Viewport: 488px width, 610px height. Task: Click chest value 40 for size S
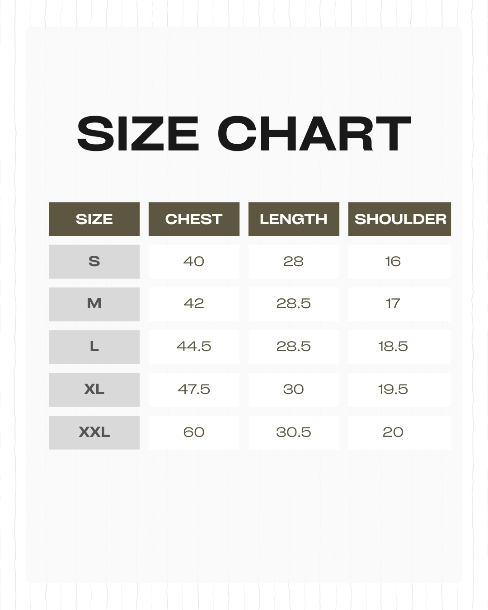194,262
